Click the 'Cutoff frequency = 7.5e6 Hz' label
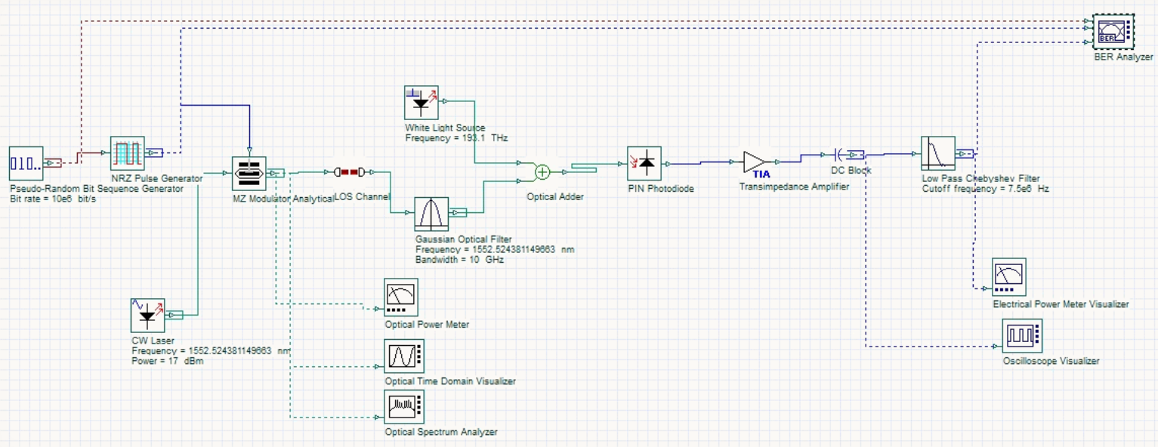This screenshot has width=1158, height=447. coord(986,189)
